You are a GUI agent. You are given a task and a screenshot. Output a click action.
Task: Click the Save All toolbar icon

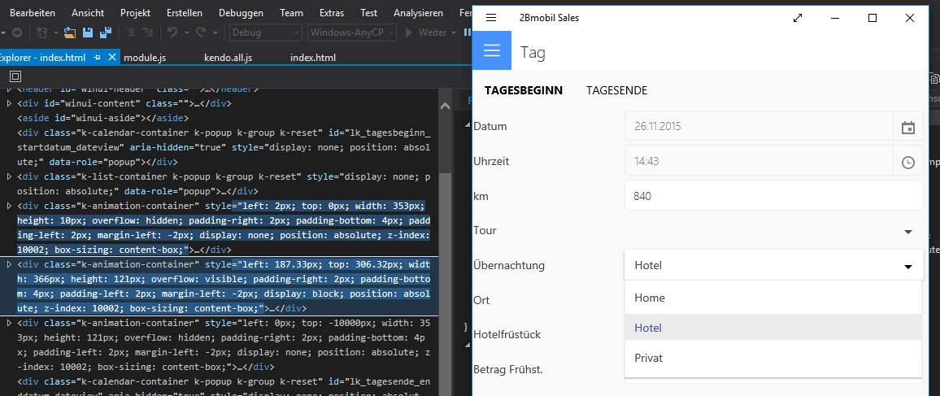(106, 33)
